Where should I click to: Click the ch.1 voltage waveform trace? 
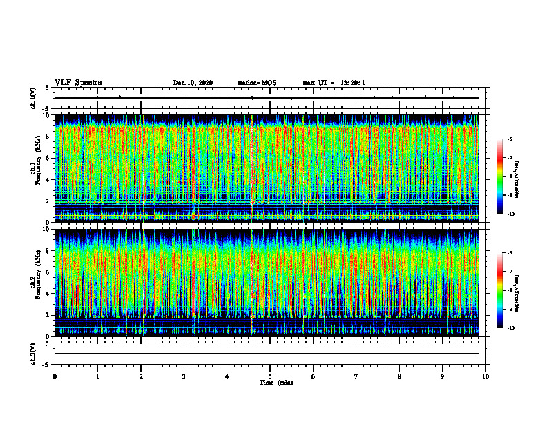pyautogui.click(x=267, y=98)
